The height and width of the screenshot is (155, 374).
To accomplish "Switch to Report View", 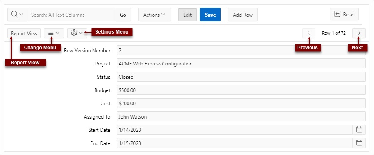I will [x=24, y=33].
